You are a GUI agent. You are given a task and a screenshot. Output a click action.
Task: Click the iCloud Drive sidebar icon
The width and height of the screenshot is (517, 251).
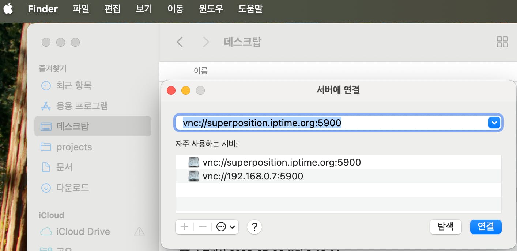45,231
